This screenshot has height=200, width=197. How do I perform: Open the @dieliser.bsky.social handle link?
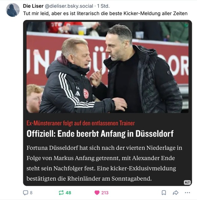69,6
